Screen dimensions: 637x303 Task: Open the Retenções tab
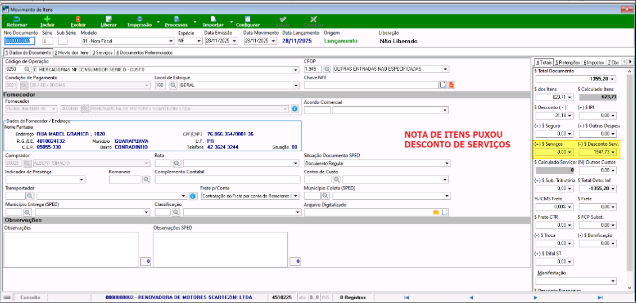567,63
